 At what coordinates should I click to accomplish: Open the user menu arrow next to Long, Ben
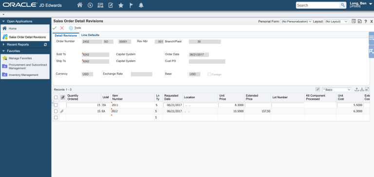point(371,4)
